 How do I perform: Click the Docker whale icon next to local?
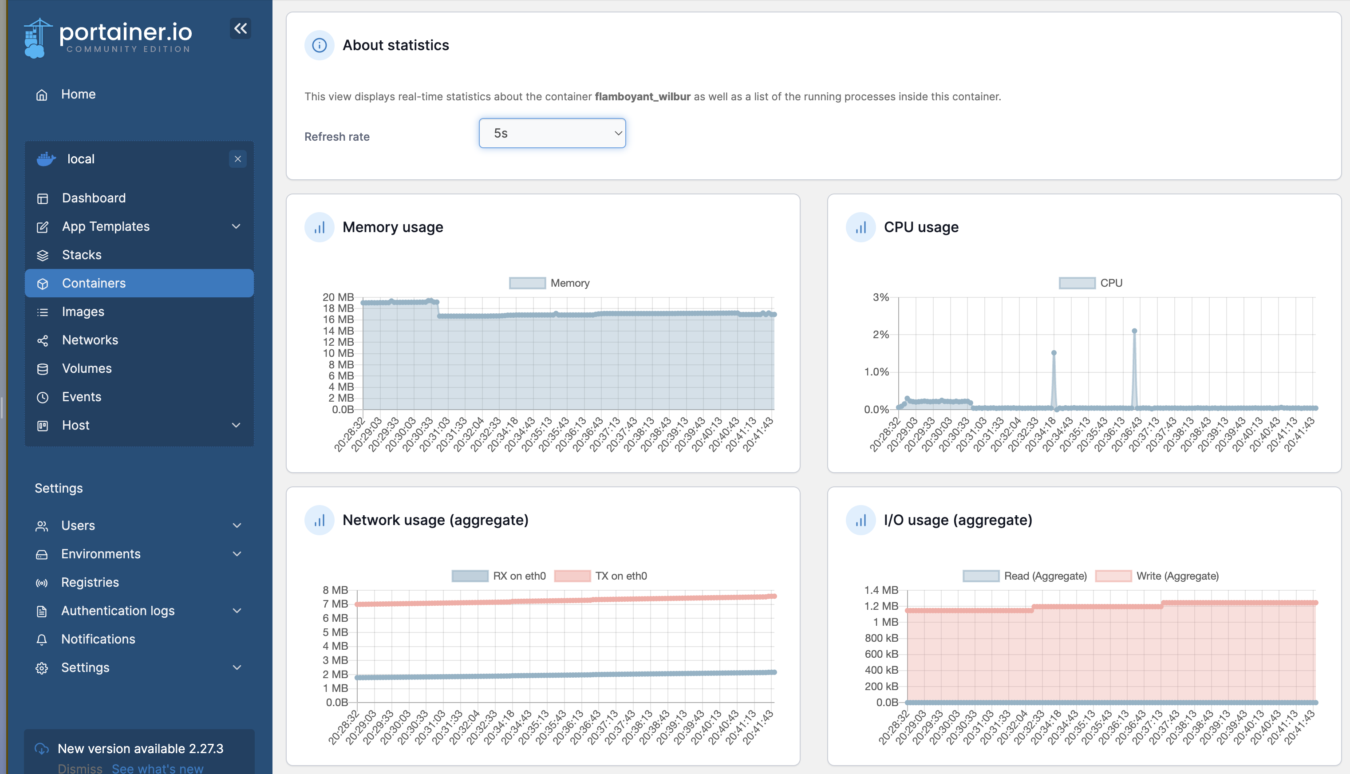pos(46,159)
